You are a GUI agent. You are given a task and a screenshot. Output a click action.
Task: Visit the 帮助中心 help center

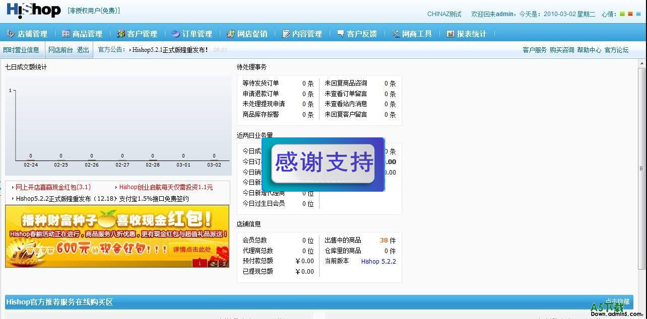click(x=589, y=50)
